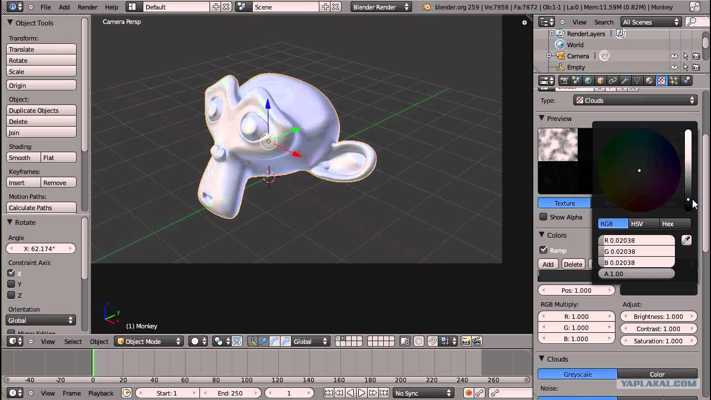Expand the RenderLayers tree item
The image size is (711, 400).
552,34
